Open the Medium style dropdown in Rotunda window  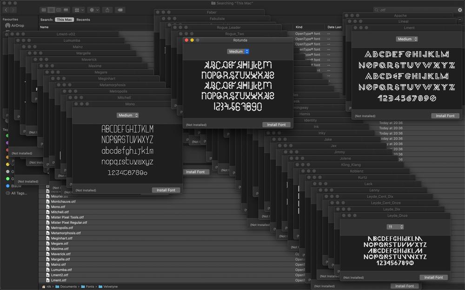coord(238,52)
